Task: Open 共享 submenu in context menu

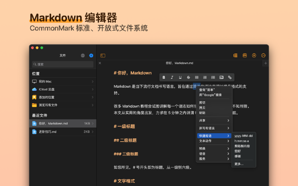Action: pos(214,121)
